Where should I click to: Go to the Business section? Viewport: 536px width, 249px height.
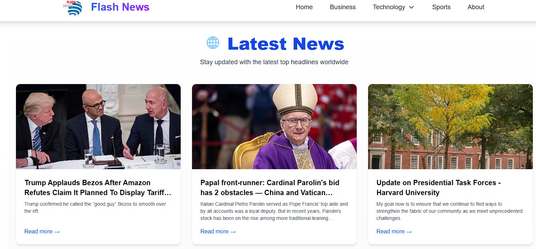click(x=343, y=7)
